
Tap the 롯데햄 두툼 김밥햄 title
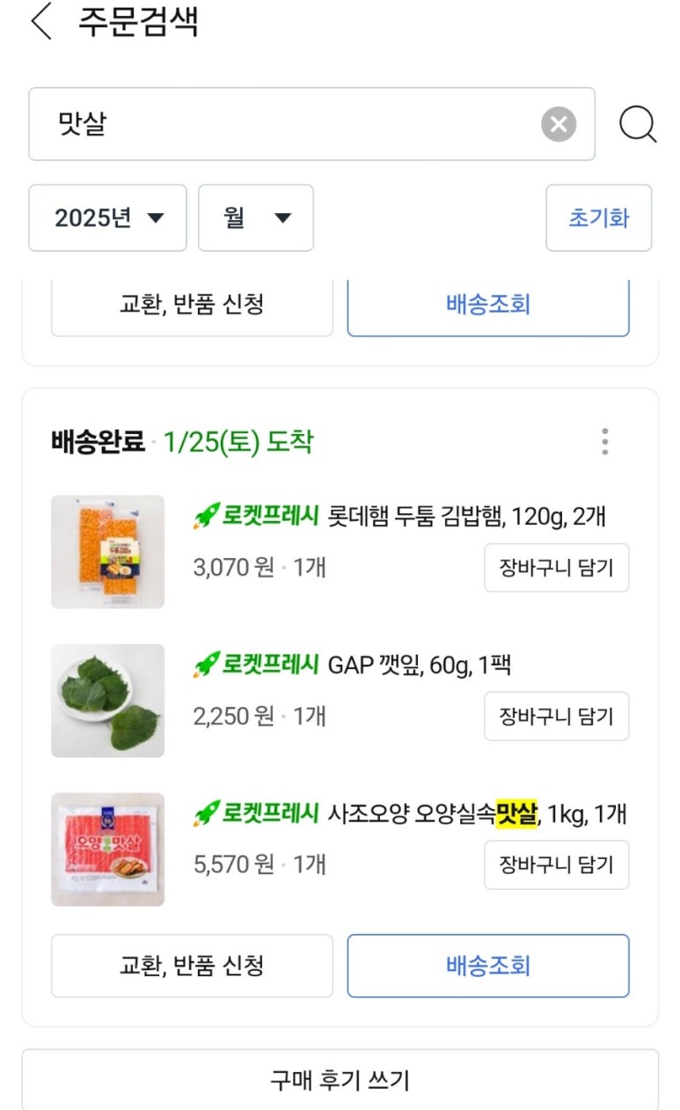point(466,516)
